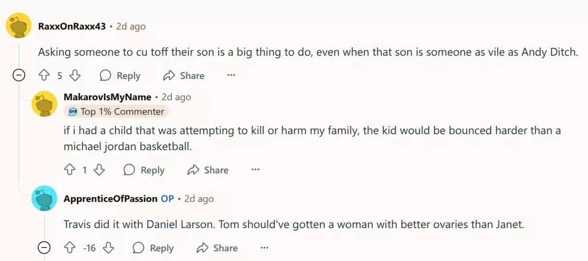Image resolution: width=588 pixels, height=261 pixels.
Task: Open RaxxOnRaxx43's avatar profile
Action: pyautogui.click(x=18, y=26)
